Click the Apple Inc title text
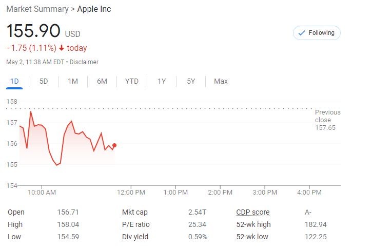Viewport: 372px width, 249px height. click(x=94, y=9)
